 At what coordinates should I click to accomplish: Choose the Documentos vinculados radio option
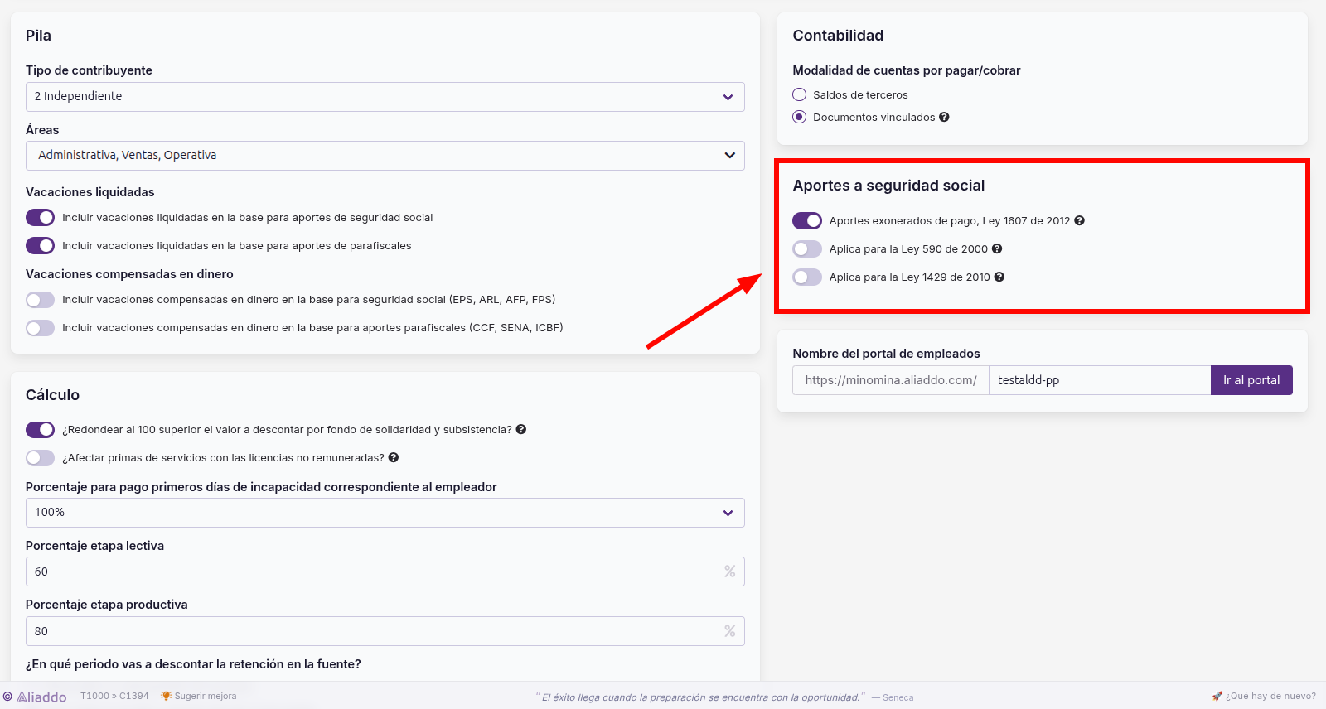[x=800, y=118]
